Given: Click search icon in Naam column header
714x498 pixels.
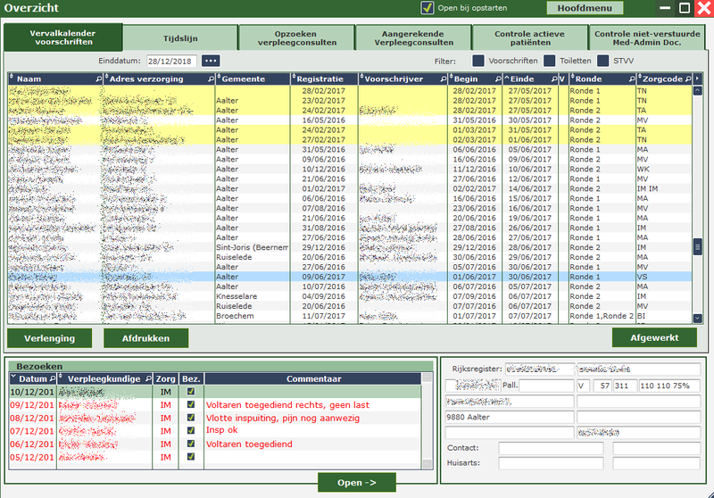Looking at the screenshot, I should (x=97, y=79).
